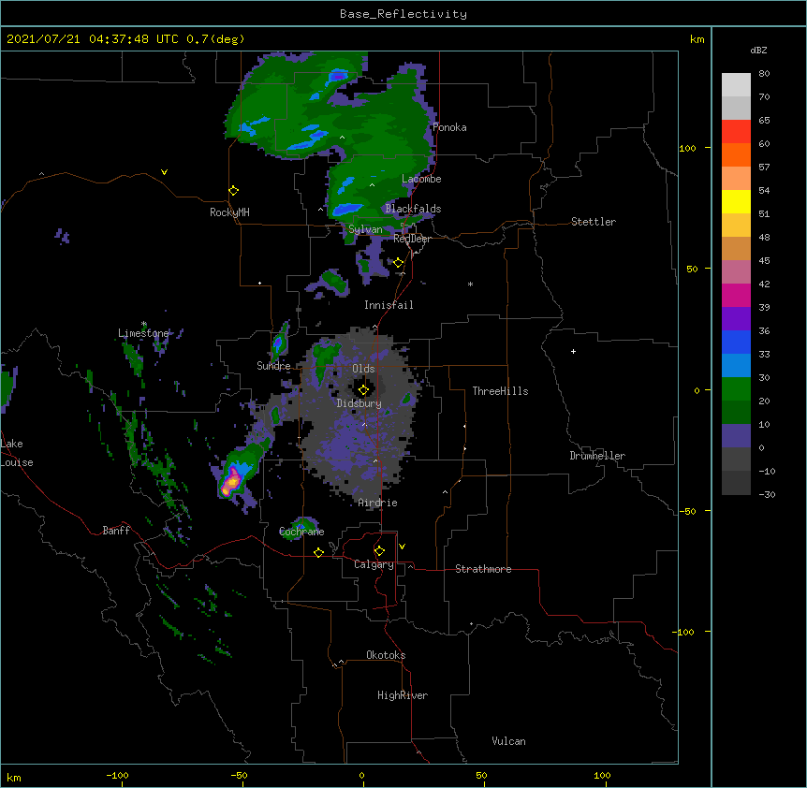Image resolution: width=807 pixels, height=788 pixels.
Task: Click the 80 value on the dBZ scale
Action: pyautogui.click(x=764, y=74)
